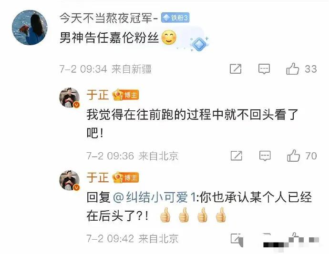
Task: Open 于正 username on 09:42 reply
Action: (x=98, y=177)
